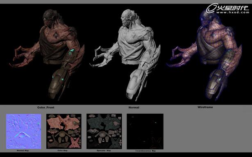Click the Normal Map text label
This screenshot has height=157, width=252.
click(23, 150)
